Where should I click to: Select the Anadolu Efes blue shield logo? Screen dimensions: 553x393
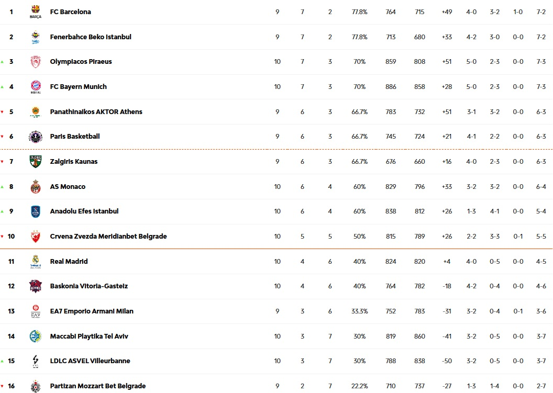36,211
